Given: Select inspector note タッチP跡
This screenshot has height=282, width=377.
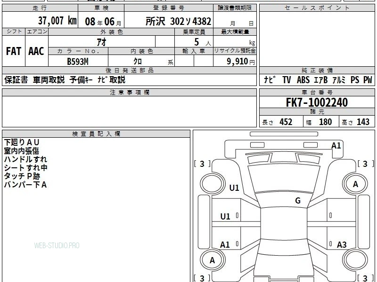Looking at the screenshot, I should [22, 176].
